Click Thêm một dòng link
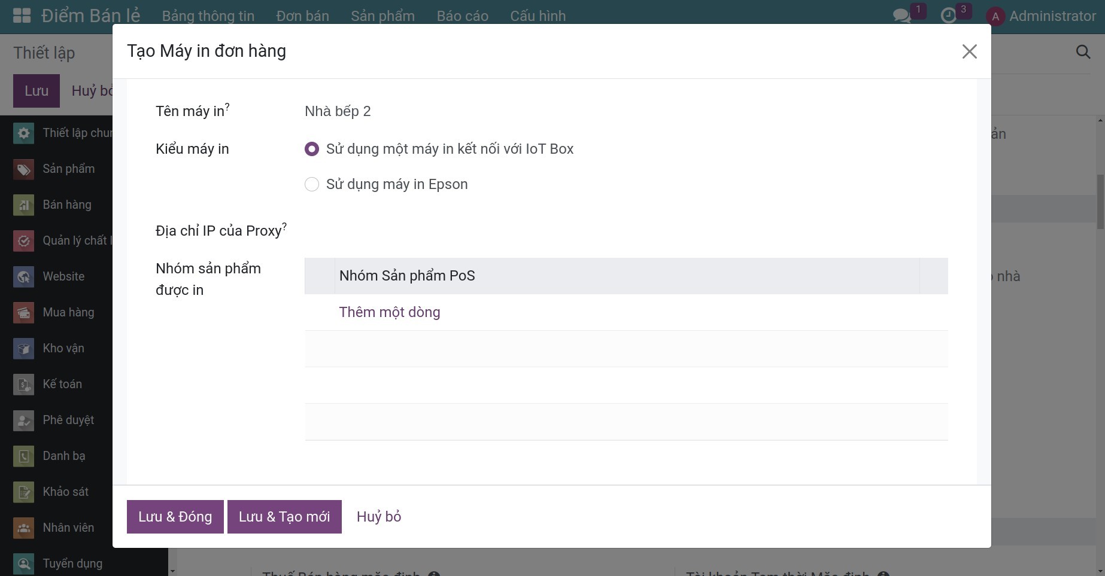This screenshot has height=576, width=1105. tap(390, 312)
